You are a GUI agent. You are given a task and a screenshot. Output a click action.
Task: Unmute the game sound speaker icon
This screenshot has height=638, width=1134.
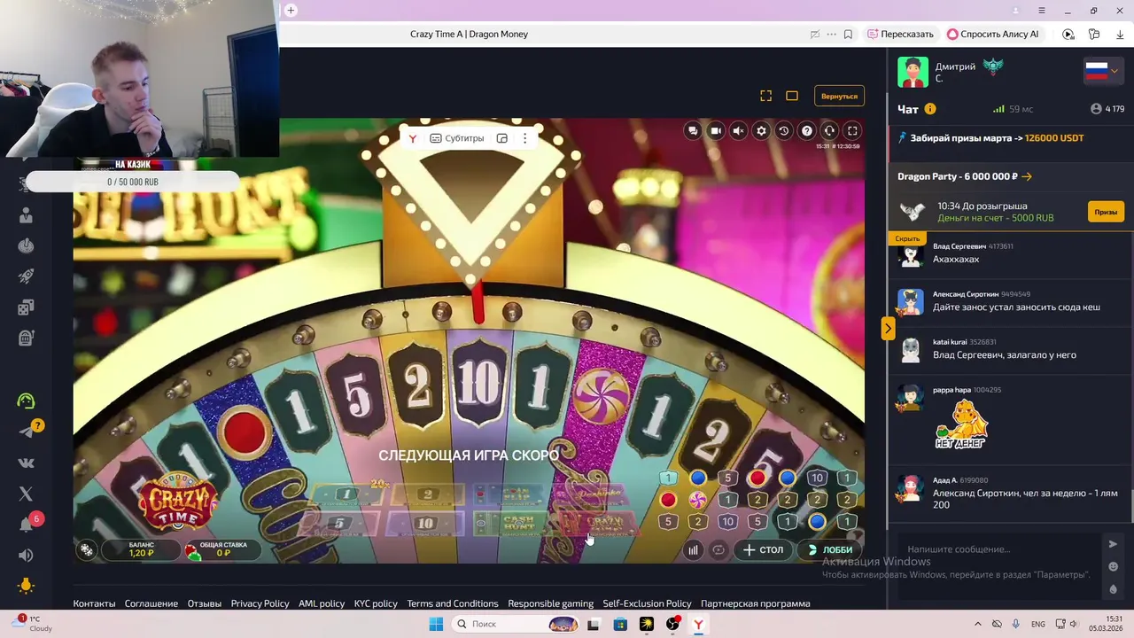point(738,130)
